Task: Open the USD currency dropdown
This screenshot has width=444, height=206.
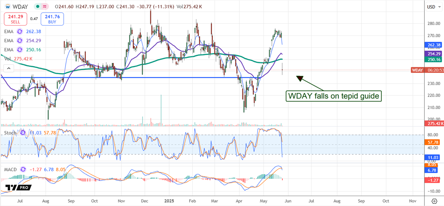Action: 431,7
